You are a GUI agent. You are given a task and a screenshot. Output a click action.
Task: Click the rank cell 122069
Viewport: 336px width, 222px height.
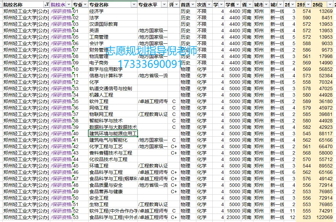[322, 217]
